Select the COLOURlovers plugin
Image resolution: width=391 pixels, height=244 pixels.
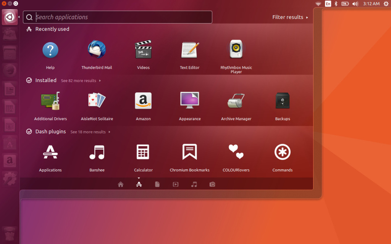point(236,152)
